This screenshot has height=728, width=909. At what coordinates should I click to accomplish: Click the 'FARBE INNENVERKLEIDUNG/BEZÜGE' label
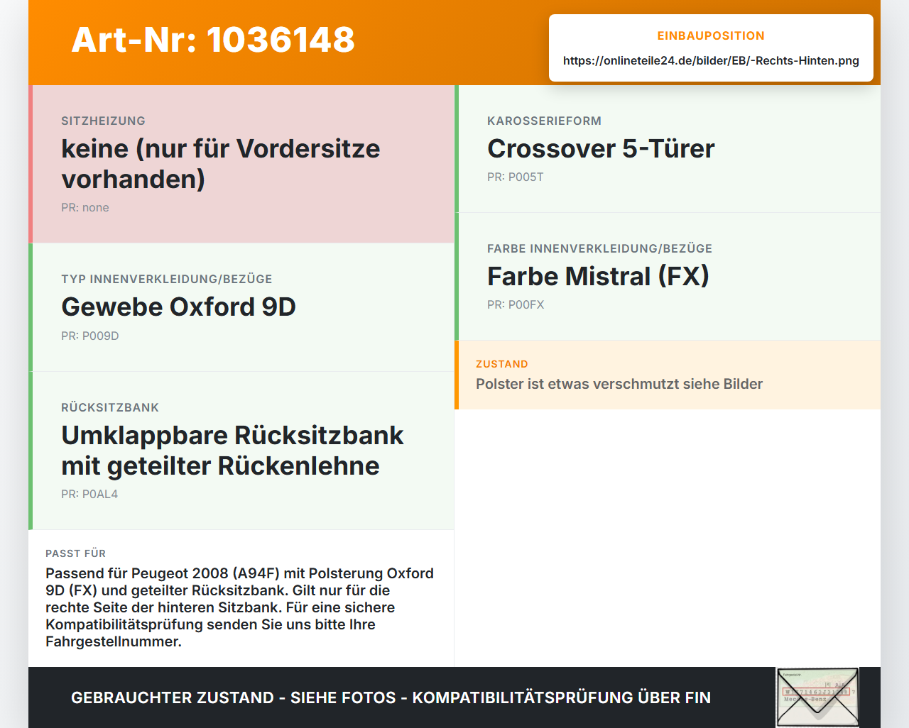[599, 249]
